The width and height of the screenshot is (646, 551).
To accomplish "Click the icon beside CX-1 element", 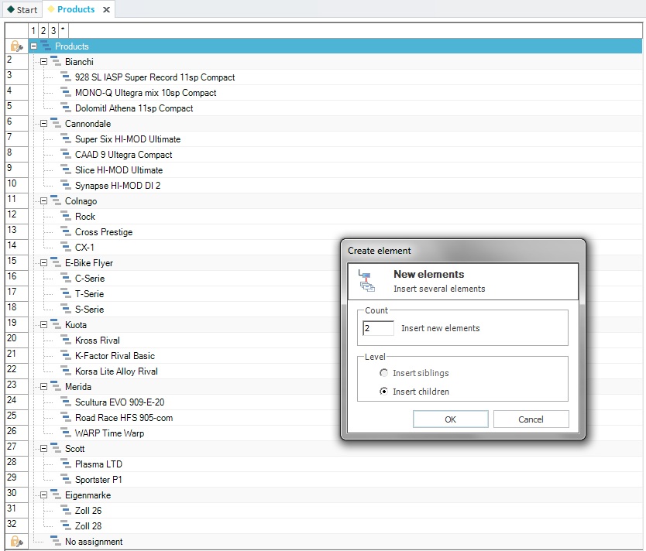I will coord(66,247).
